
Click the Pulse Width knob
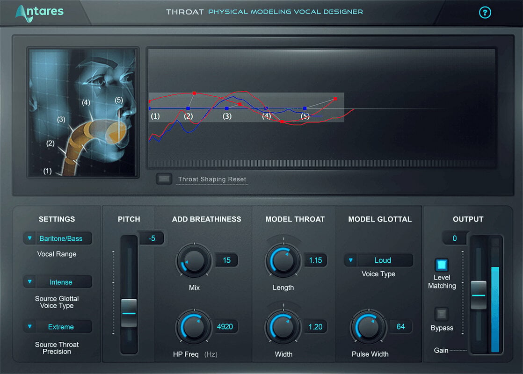click(369, 327)
